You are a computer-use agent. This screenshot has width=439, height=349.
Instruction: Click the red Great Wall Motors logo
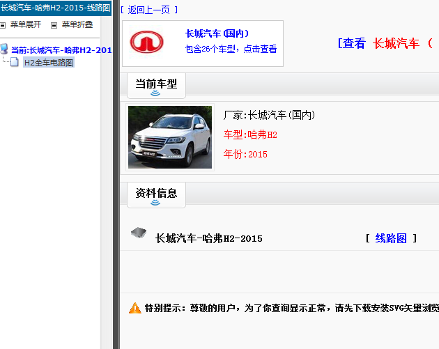146,42
